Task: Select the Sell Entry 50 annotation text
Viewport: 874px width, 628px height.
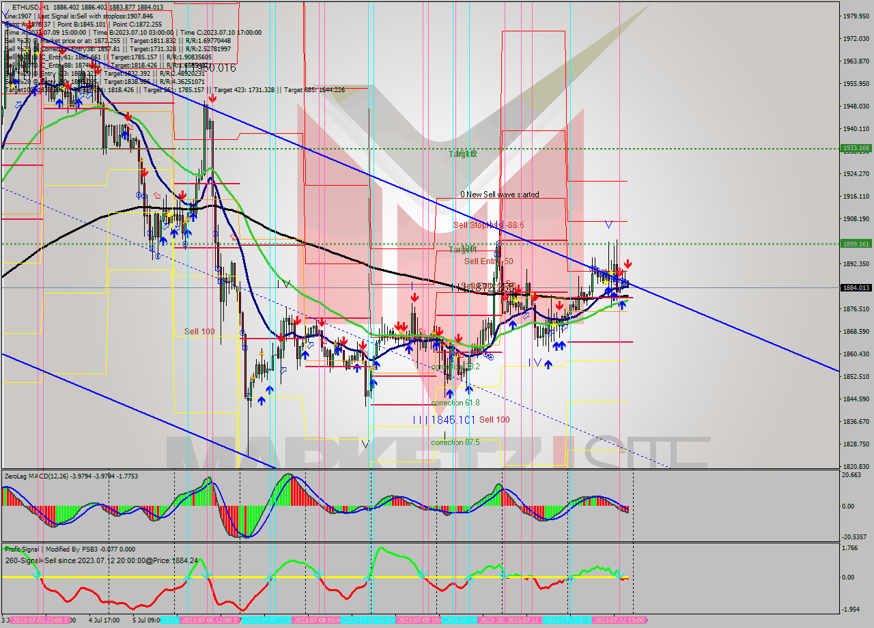Action: click(x=489, y=261)
